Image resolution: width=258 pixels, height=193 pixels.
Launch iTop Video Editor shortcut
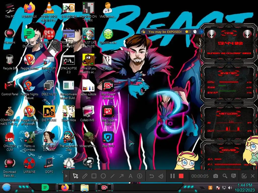coord(108,116)
